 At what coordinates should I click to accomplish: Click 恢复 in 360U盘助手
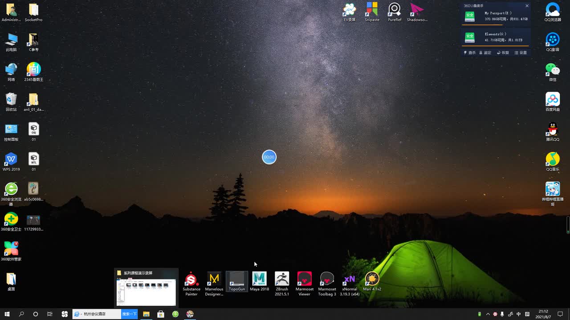coord(503,52)
